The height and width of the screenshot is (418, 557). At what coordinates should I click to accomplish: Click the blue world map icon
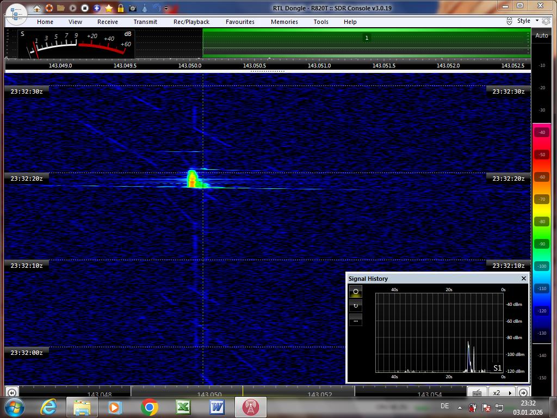point(157,8)
